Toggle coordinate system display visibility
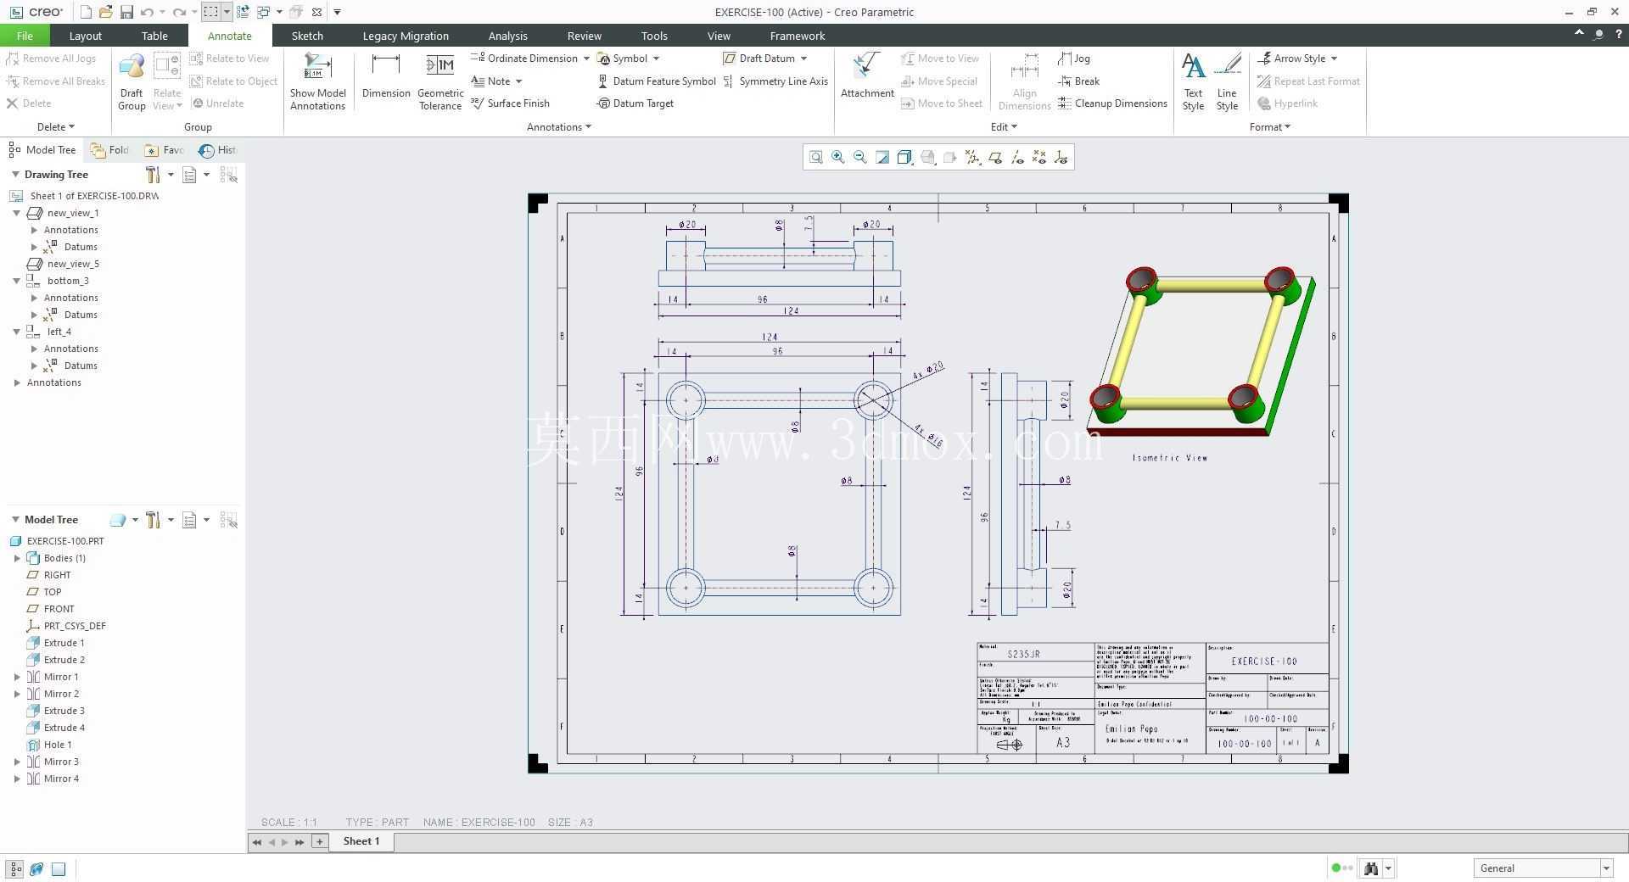 point(1061,157)
